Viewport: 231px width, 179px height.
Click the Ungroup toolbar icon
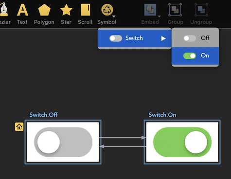point(201,10)
